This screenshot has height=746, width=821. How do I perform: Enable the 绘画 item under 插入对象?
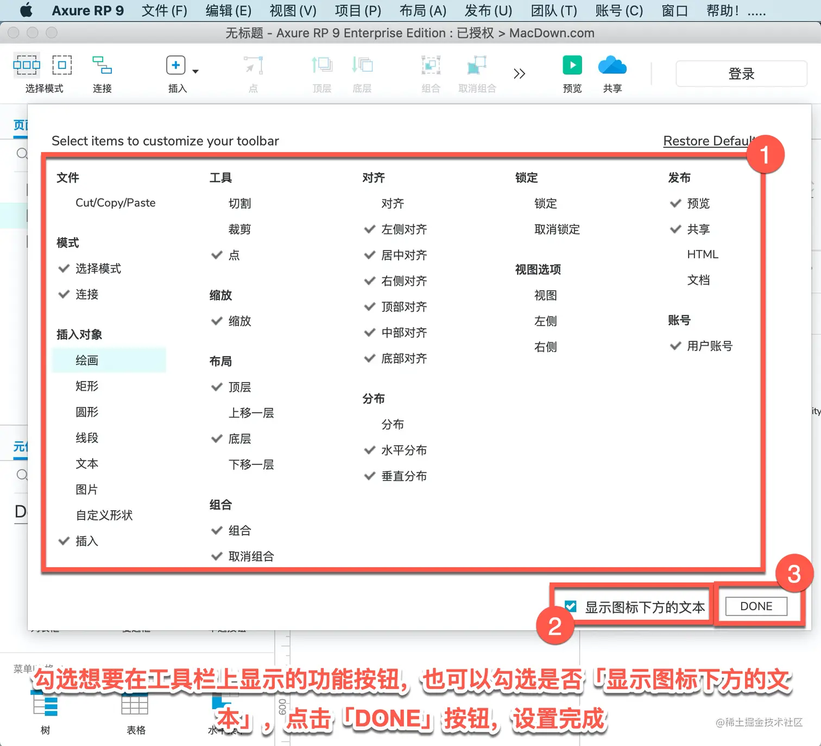[109, 360]
